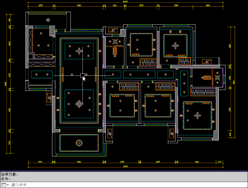The image size is (248, 188).
Task: Click the command line prompt icon
Action: [3, 185]
